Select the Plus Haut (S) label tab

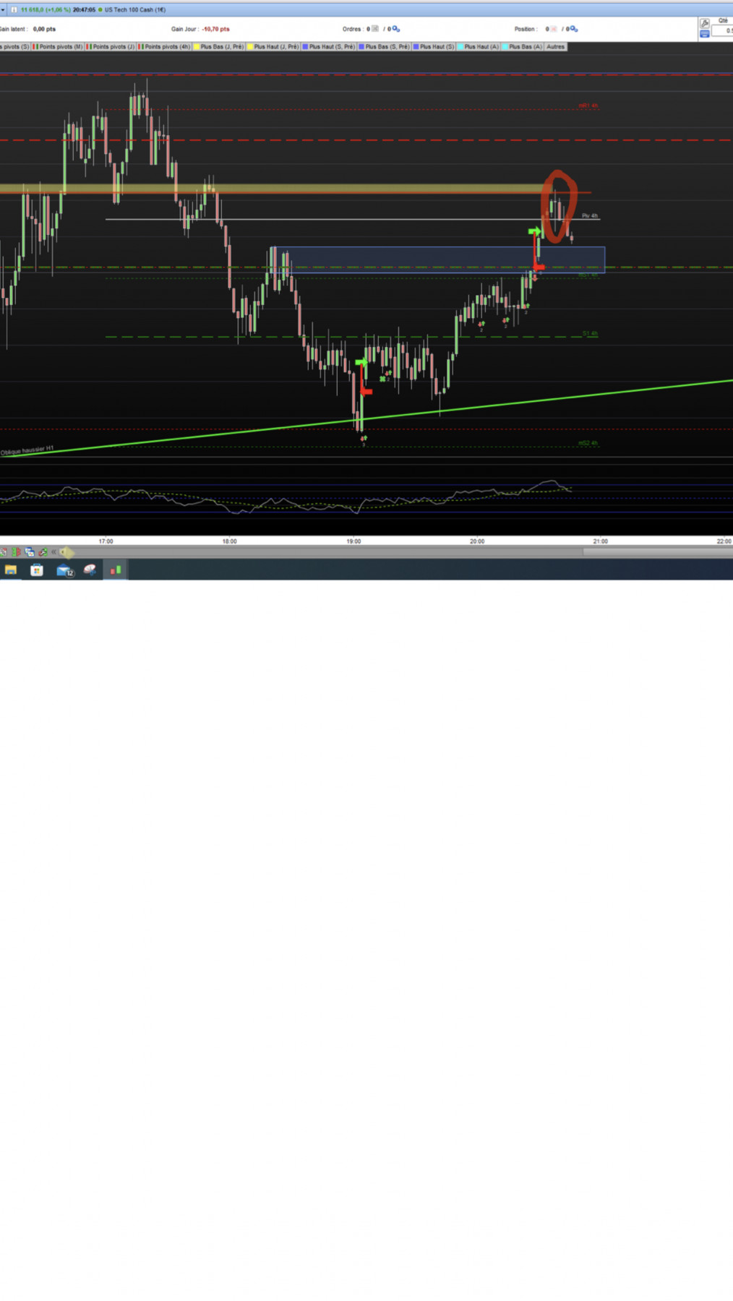tap(434, 46)
